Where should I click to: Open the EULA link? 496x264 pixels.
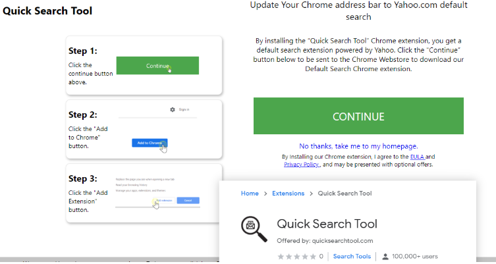[x=417, y=157]
